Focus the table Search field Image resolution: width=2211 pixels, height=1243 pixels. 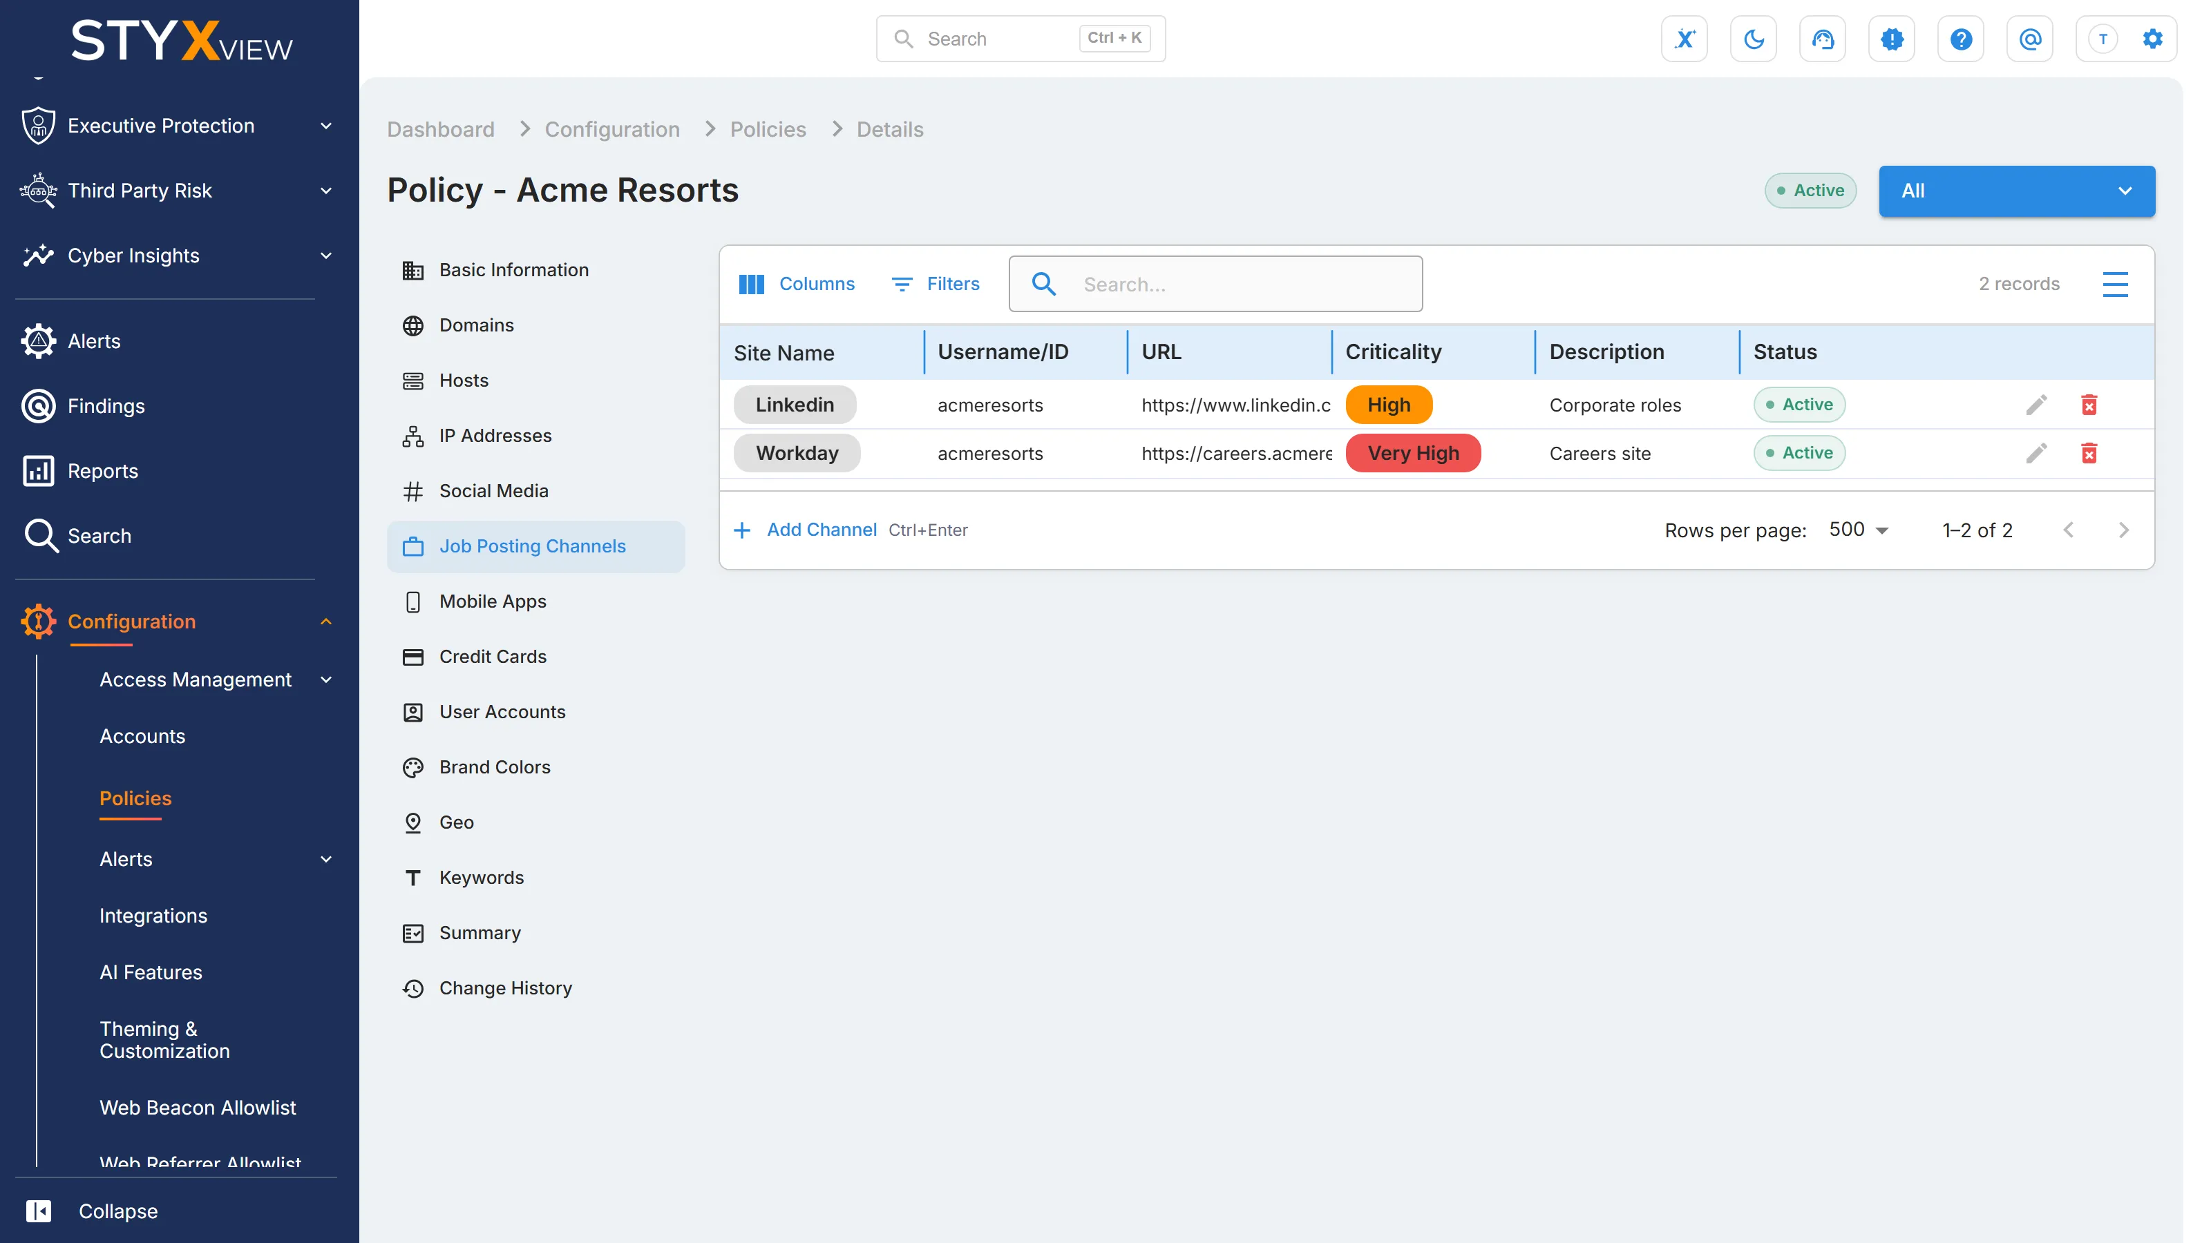(x=1215, y=284)
